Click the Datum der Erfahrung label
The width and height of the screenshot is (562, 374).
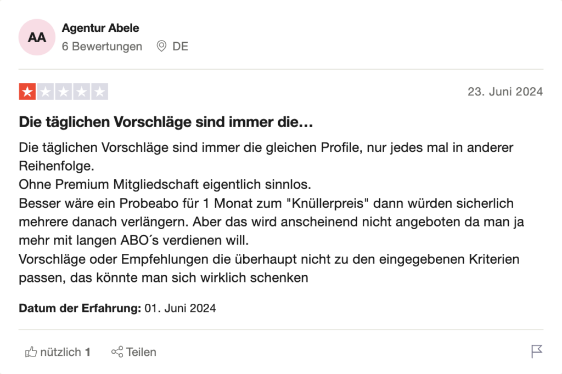(x=80, y=308)
